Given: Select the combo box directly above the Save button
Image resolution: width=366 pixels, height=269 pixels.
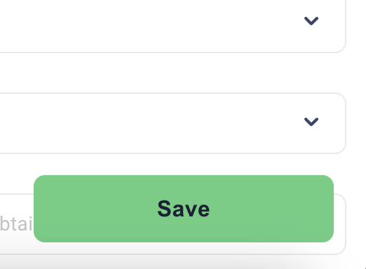Looking at the screenshot, I should tap(173, 123).
